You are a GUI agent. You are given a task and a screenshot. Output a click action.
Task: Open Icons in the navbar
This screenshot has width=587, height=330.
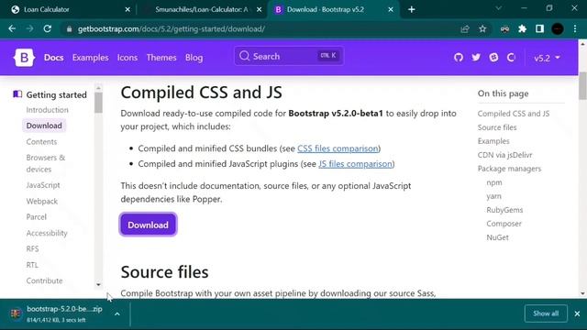click(x=127, y=58)
